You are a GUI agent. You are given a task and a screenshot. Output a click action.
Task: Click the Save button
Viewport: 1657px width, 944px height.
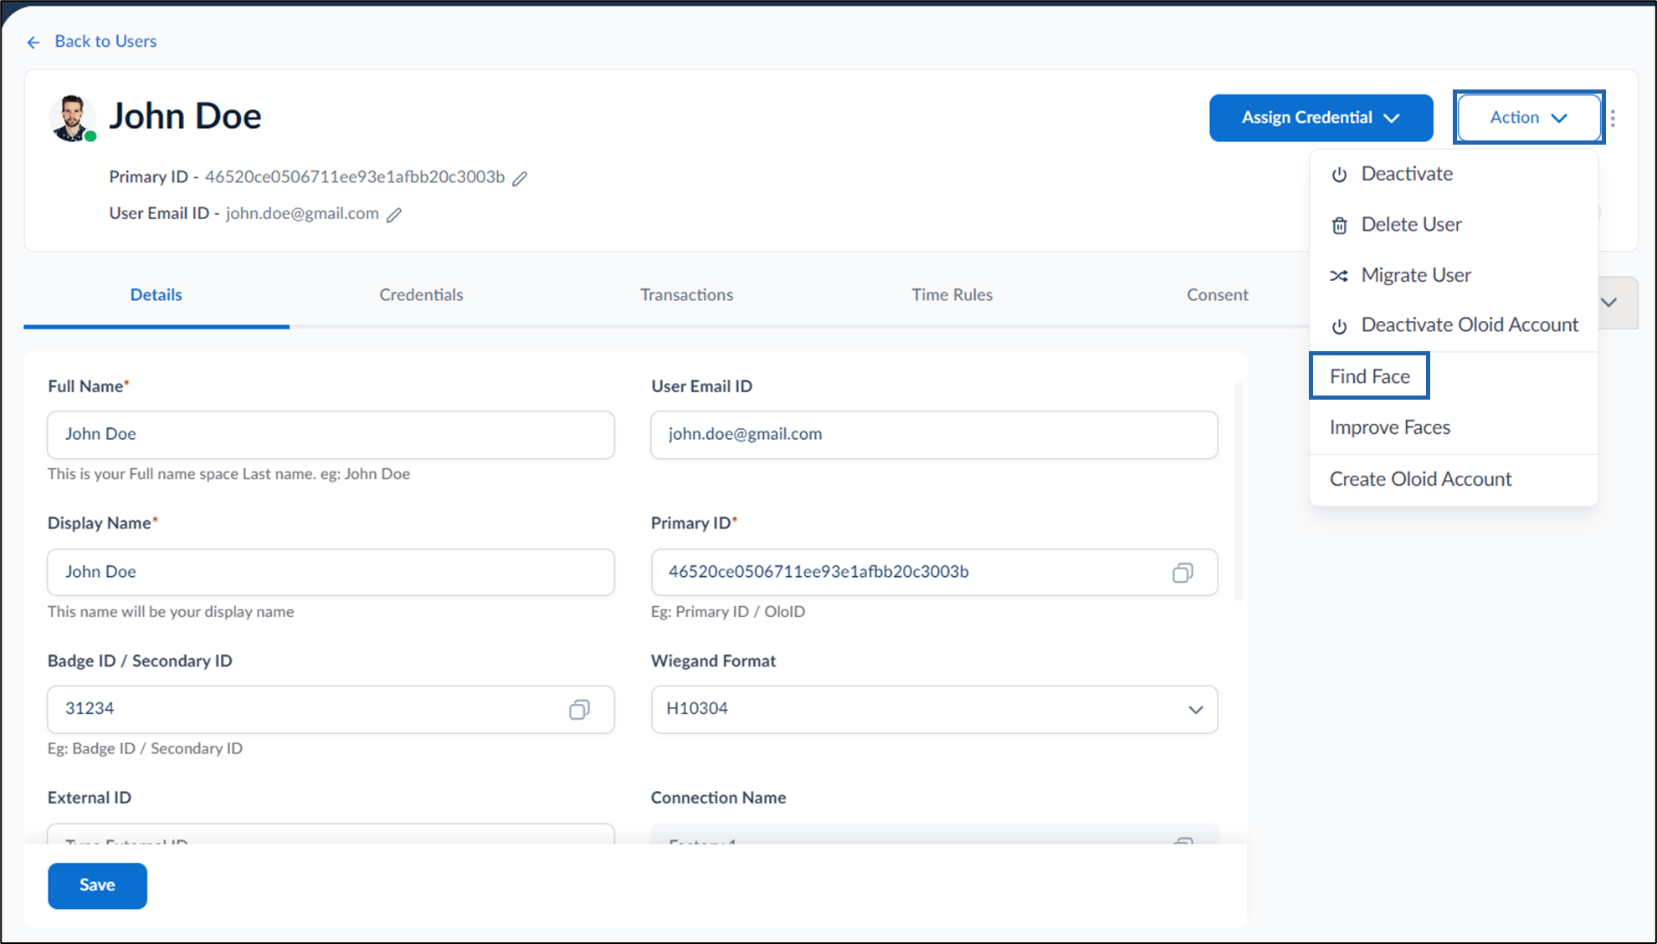97,885
